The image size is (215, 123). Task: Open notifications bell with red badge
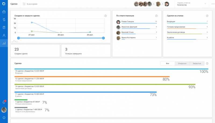tap(4, 102)
